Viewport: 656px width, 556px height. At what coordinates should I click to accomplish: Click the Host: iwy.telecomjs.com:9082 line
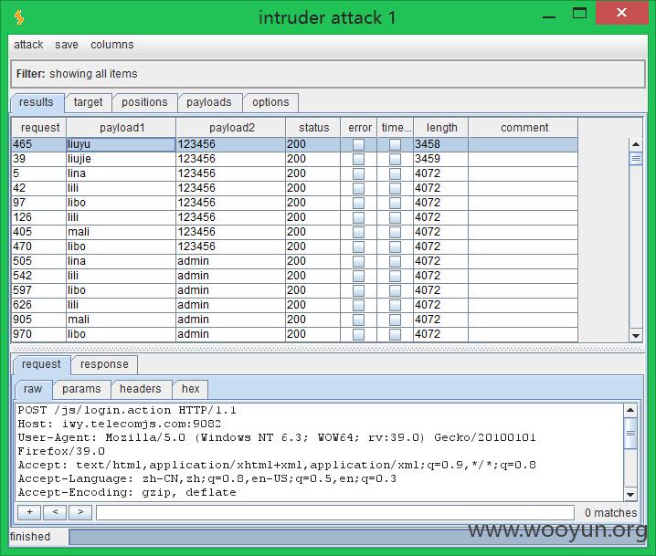120,424
